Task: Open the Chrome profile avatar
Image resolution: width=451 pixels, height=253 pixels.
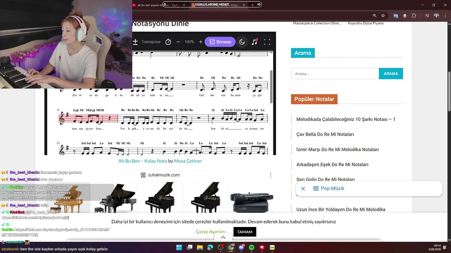Action: (436, 15)
